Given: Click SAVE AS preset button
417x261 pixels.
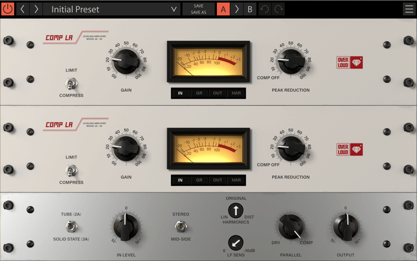Looking at the screenshot, I should click(198, 12).
